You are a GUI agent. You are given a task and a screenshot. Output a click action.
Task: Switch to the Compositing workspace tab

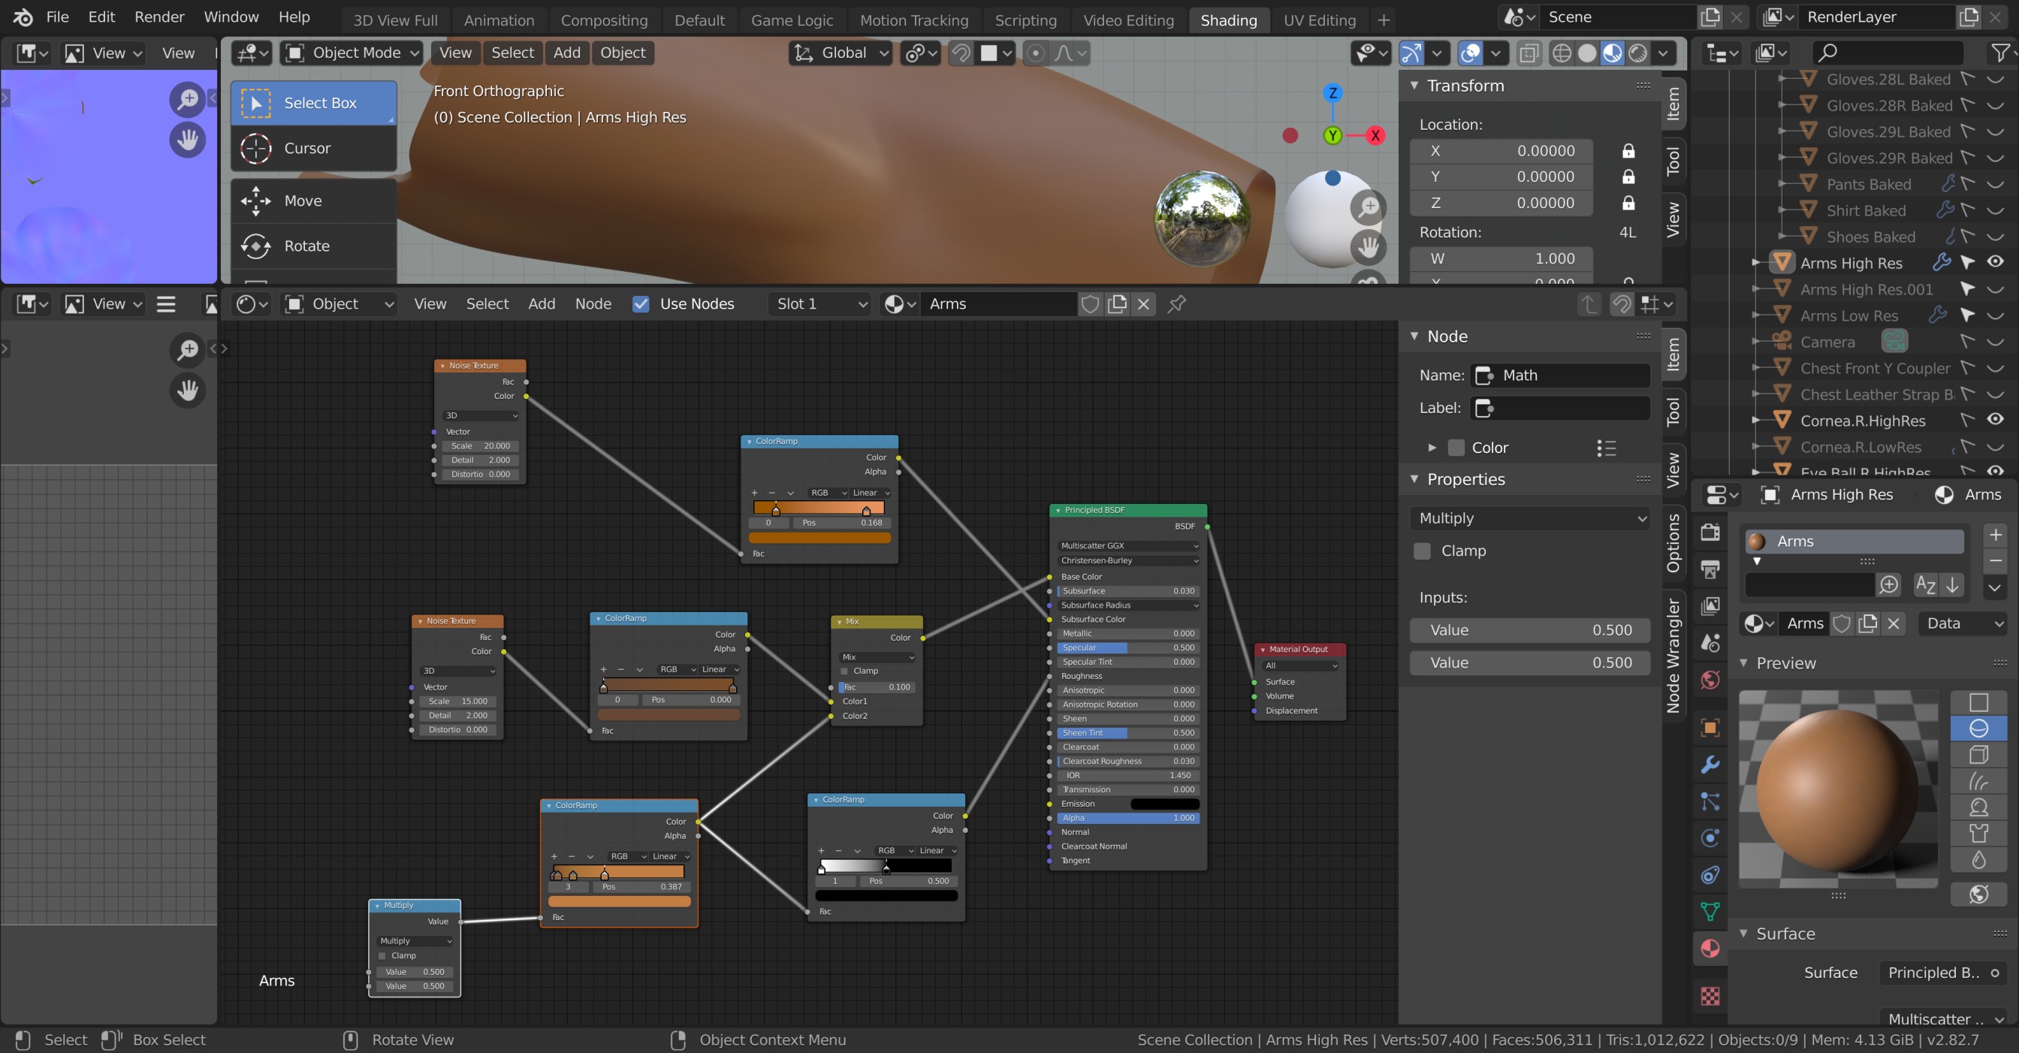tap(605, 20)
